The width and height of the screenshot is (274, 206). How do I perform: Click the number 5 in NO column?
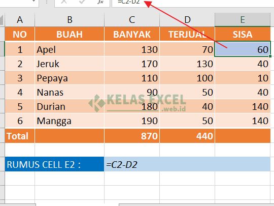pyautogui.click(x=20, y=106)
